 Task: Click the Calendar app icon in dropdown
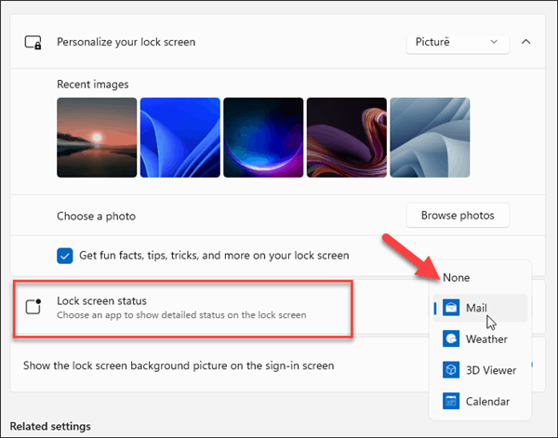[x=450, y=402]
